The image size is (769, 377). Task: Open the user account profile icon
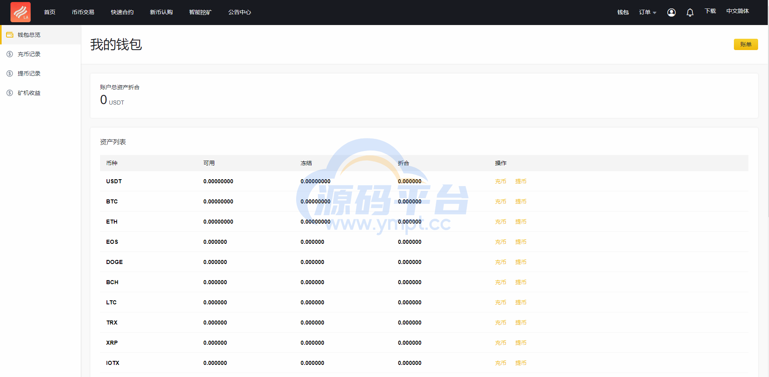pyautogui.click(x=671, y=13)
